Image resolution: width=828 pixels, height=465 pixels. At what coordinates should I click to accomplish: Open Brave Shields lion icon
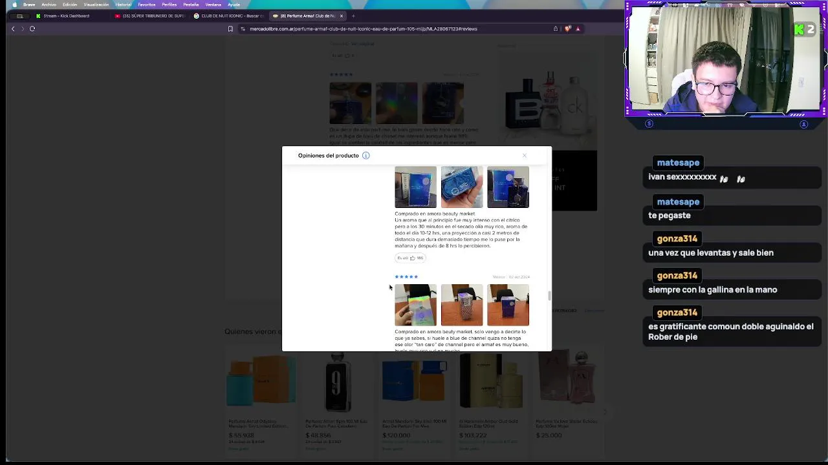(x=567, y=28)
